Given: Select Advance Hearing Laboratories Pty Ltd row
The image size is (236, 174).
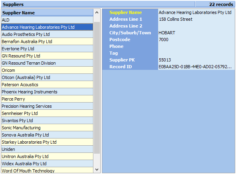Looking at the screenshot, I should click(47, 27).
